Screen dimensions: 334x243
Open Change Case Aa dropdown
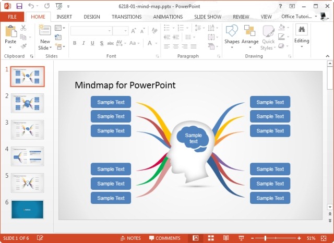135,43
